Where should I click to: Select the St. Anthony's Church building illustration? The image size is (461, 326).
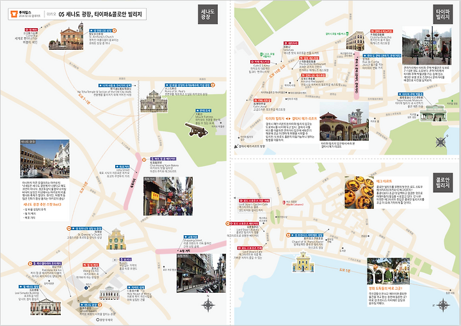click(x=67, y=36)
